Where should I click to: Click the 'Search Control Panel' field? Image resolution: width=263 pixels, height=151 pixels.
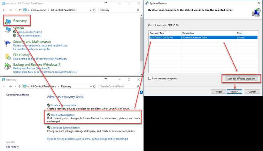117,86
